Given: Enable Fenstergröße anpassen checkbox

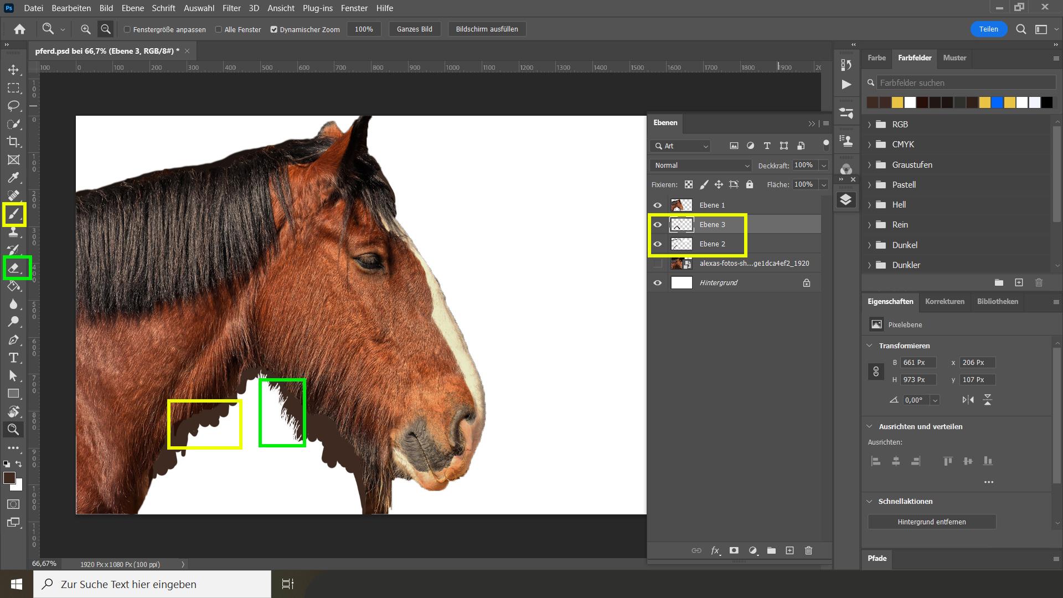Looking at the screenshot, I should [x=127, y=29].
